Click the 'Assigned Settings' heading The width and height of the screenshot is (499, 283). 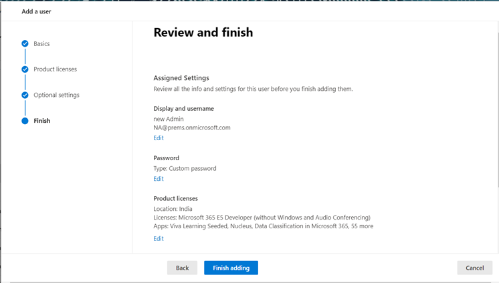click(181, 78)
